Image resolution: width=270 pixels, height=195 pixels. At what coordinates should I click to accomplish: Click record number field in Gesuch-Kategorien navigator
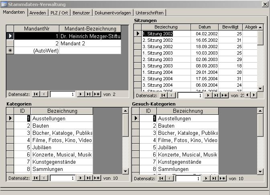click(x=187, y=179)
